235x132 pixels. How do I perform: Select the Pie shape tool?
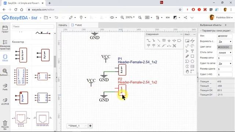[187, 66]
